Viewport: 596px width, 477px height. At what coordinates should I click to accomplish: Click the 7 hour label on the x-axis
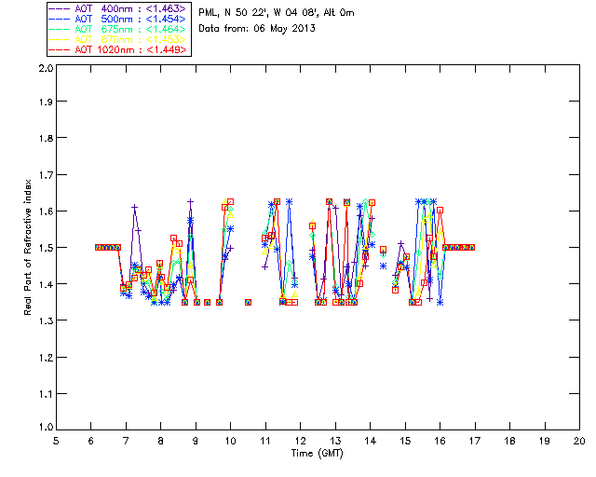[126, 441]
